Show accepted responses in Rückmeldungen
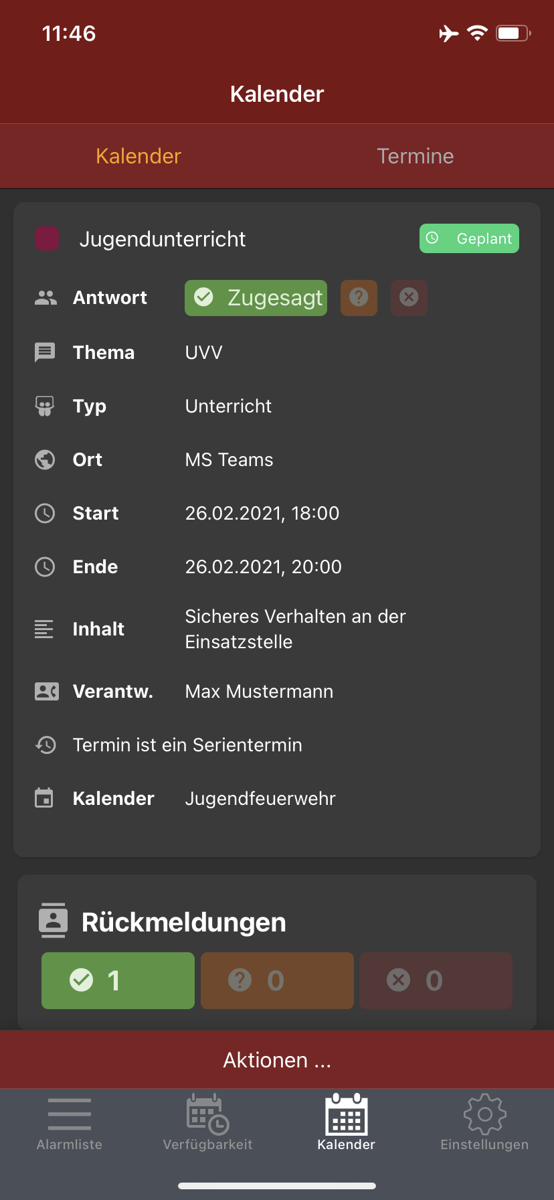 pos(118,980)
